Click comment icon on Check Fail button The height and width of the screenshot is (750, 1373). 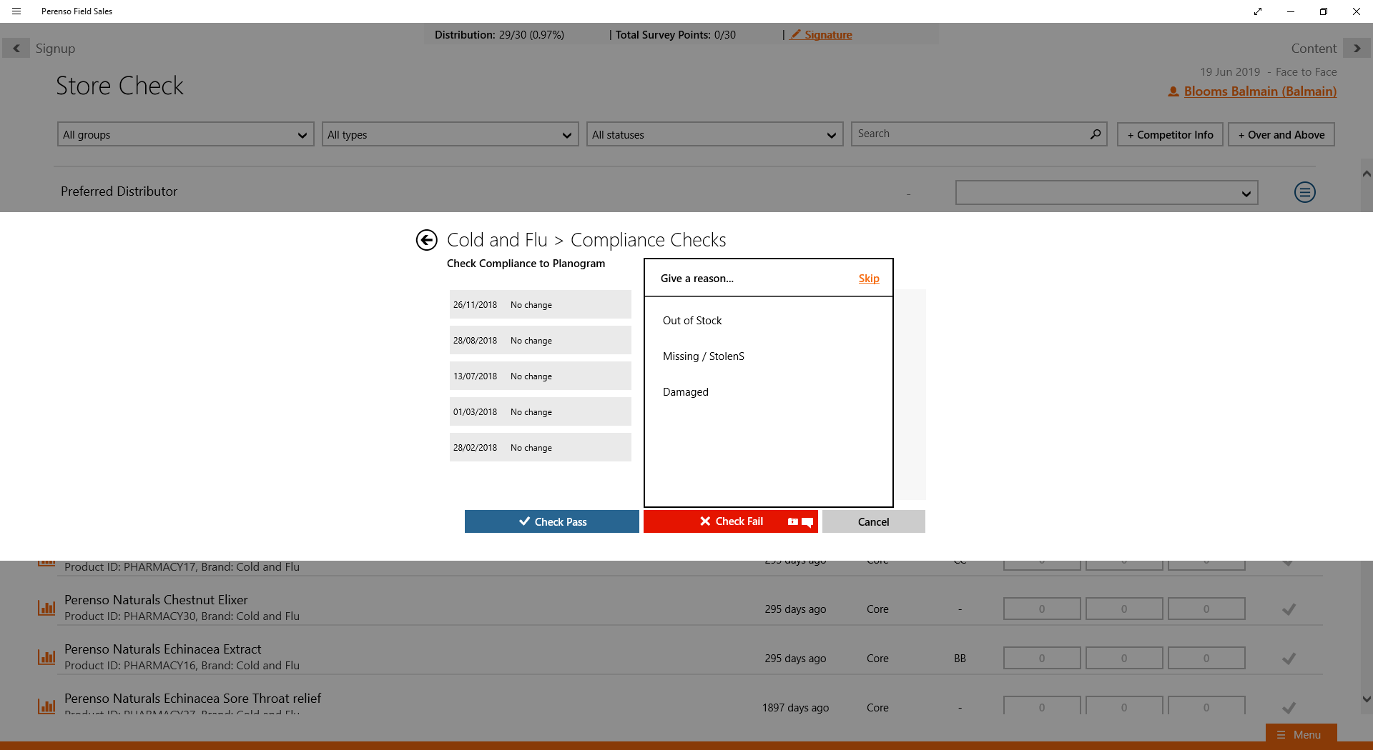click(x=807, y=523)
